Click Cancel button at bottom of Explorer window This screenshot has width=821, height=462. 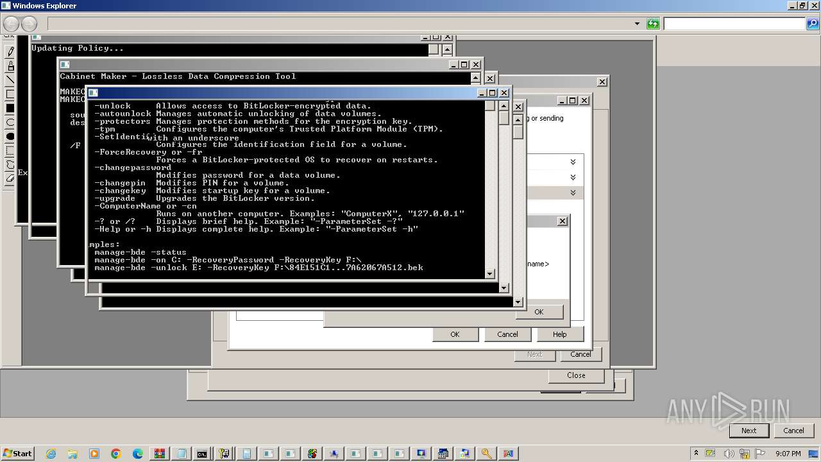click(793, 431)
